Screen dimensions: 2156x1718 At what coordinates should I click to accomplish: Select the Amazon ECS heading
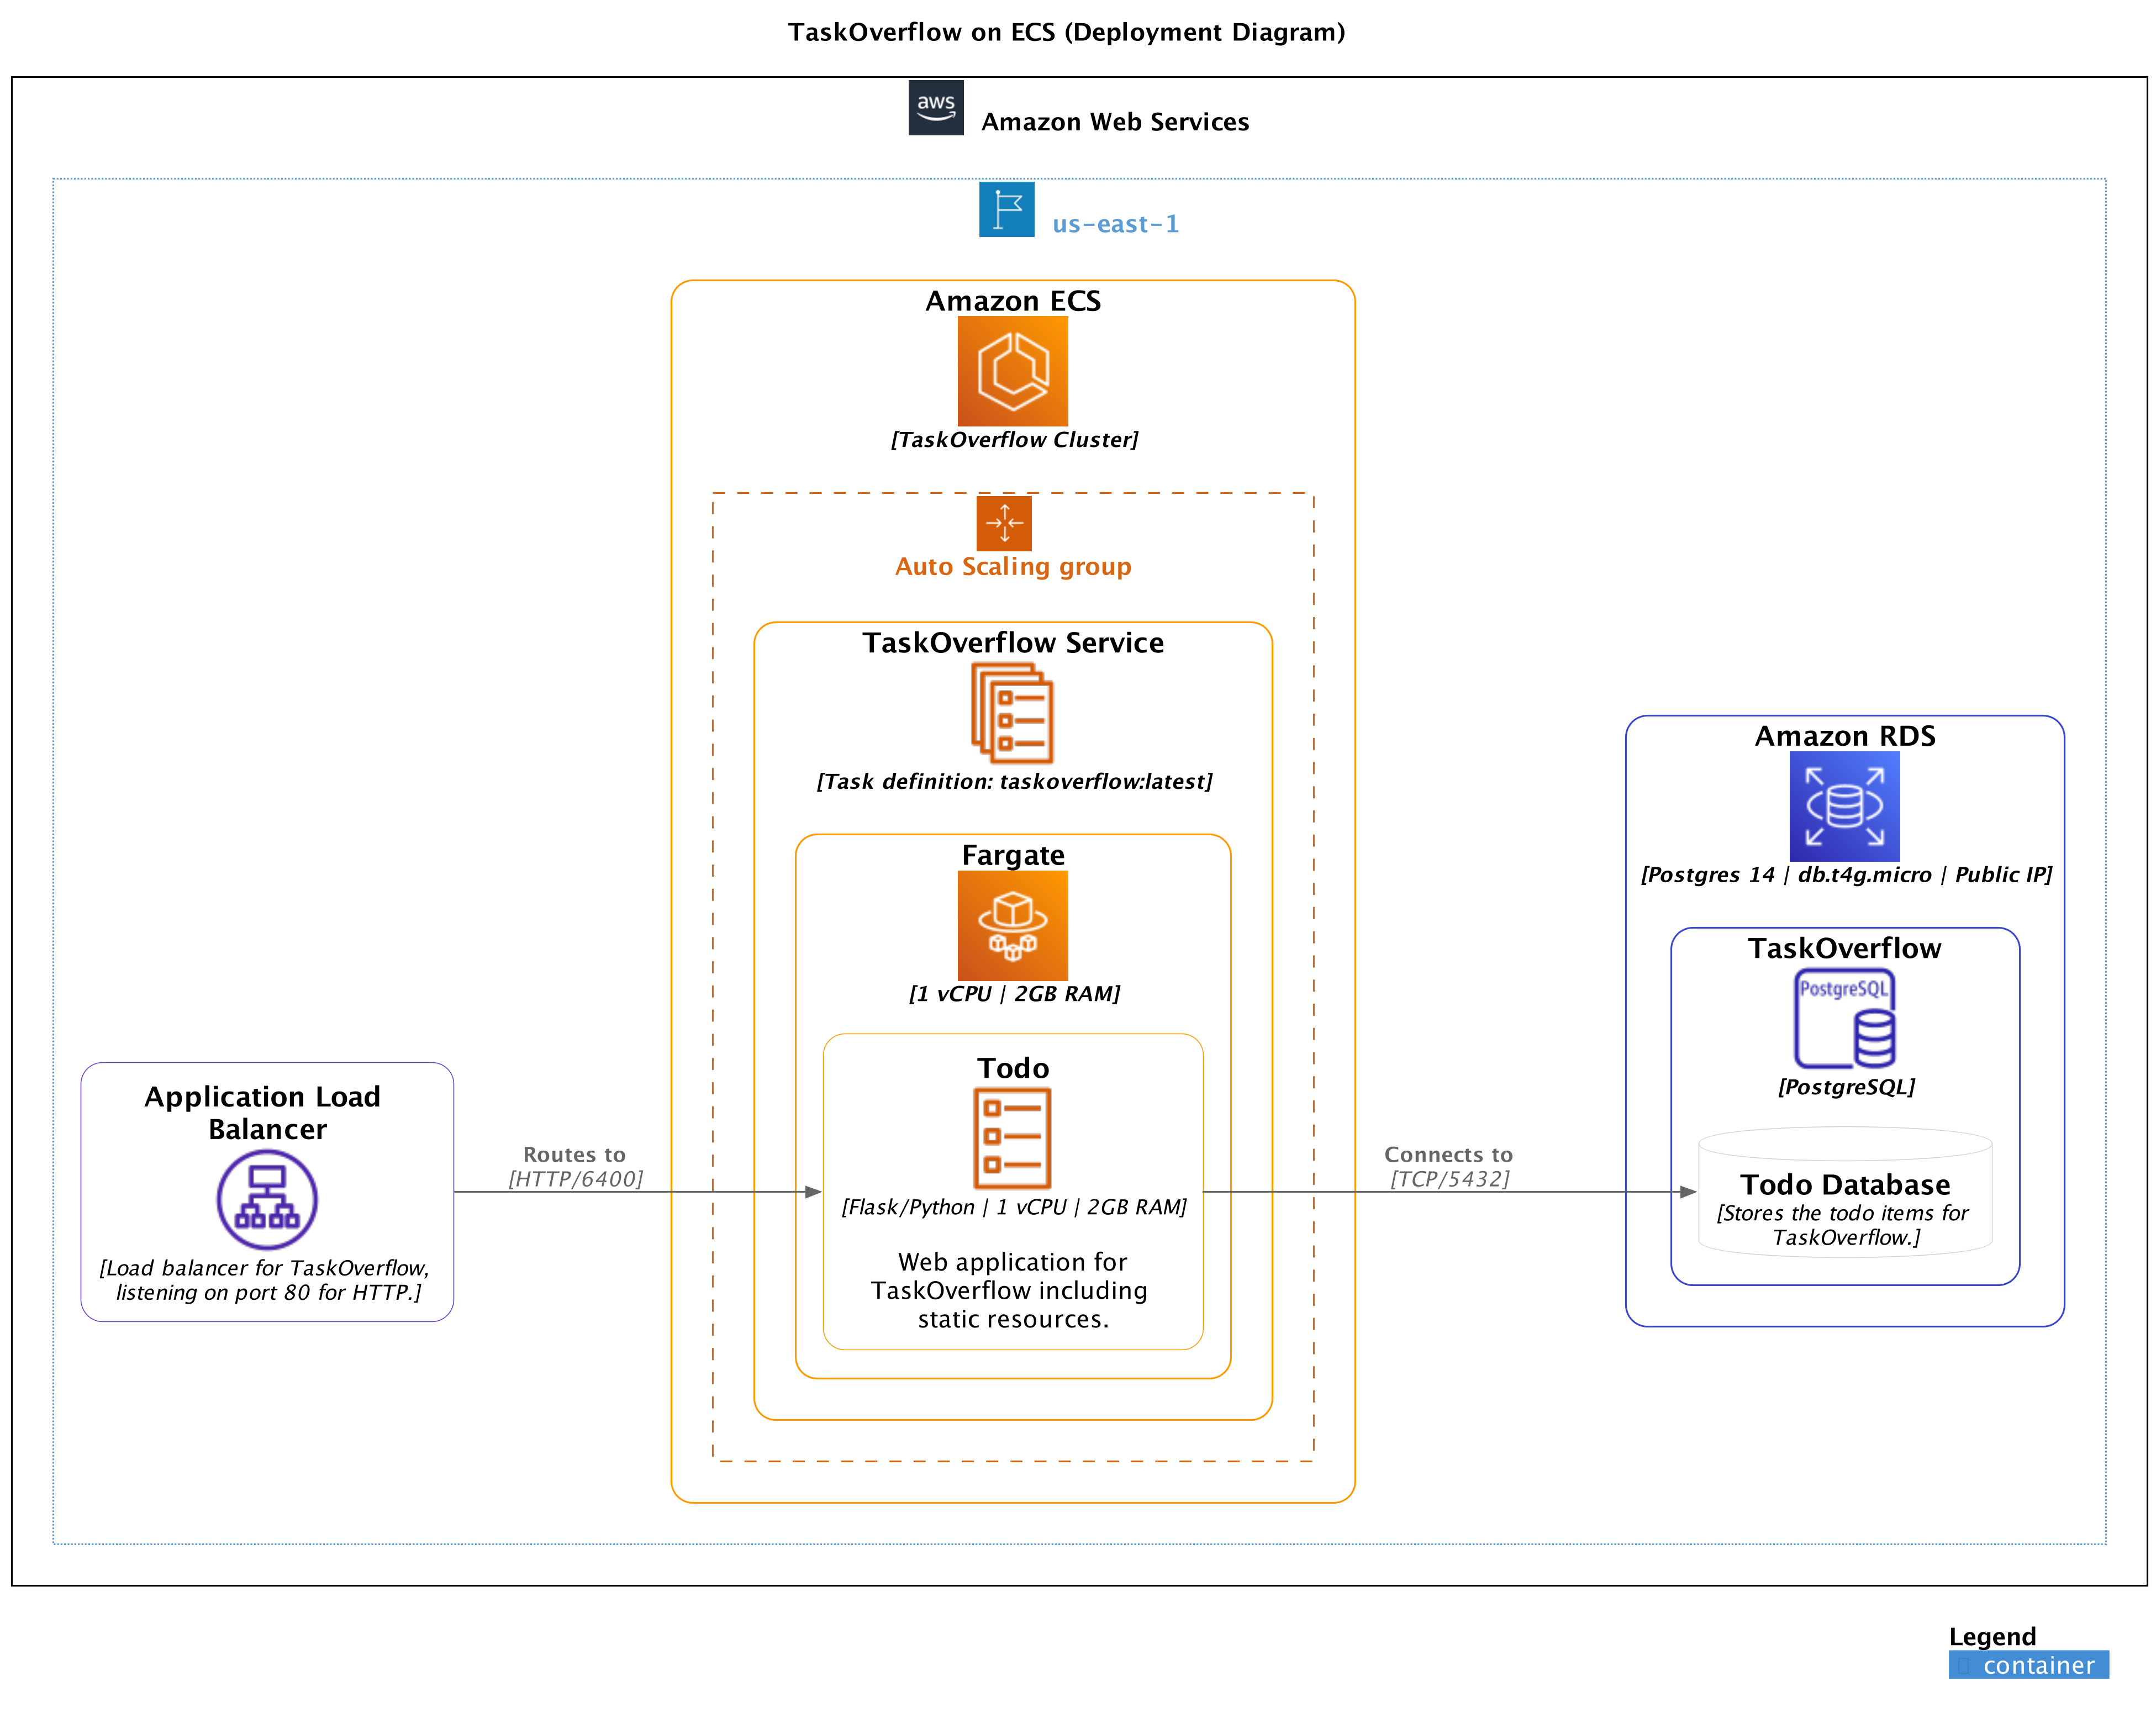1012,301
